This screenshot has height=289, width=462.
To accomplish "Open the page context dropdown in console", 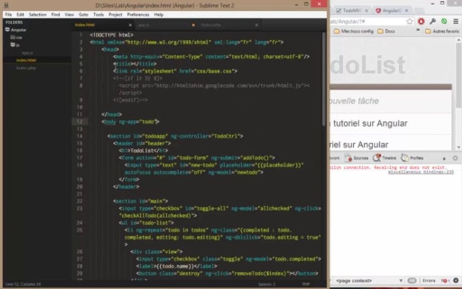I will 369,281.
